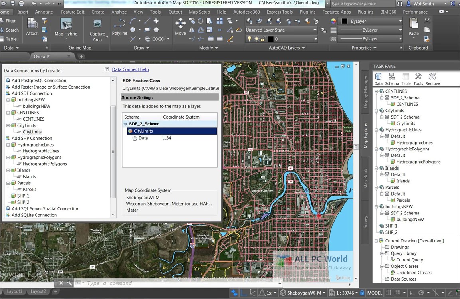Select the Rotate tool in Modify panel
The width and height of the screenshot is (460, 299).
[200, 21]
